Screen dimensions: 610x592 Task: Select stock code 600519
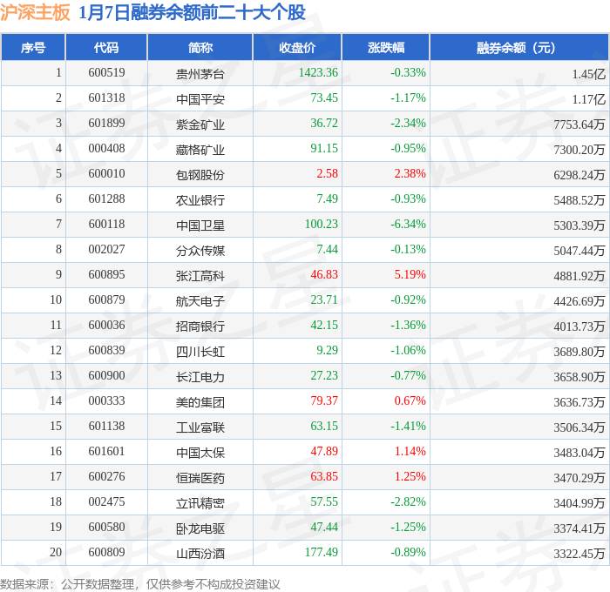tap(106, 72)
